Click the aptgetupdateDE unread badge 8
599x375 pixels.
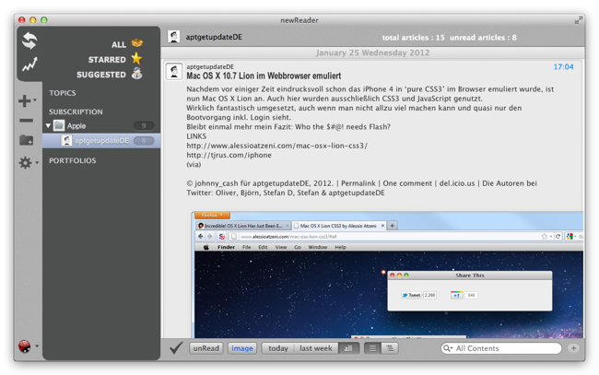pos(144,141)
